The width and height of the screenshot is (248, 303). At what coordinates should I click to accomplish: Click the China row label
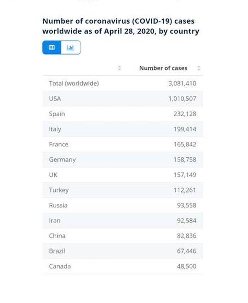tap(57, 235)
